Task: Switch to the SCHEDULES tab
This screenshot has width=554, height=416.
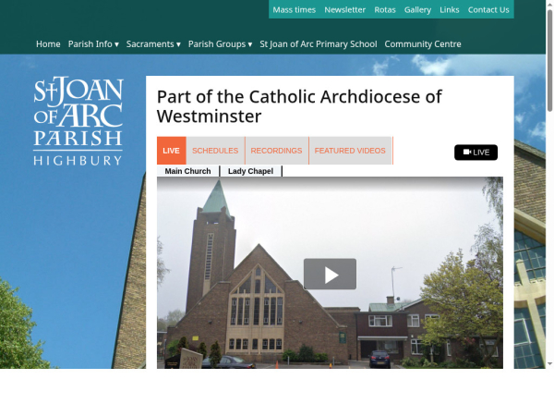Action: click(215, 151)
